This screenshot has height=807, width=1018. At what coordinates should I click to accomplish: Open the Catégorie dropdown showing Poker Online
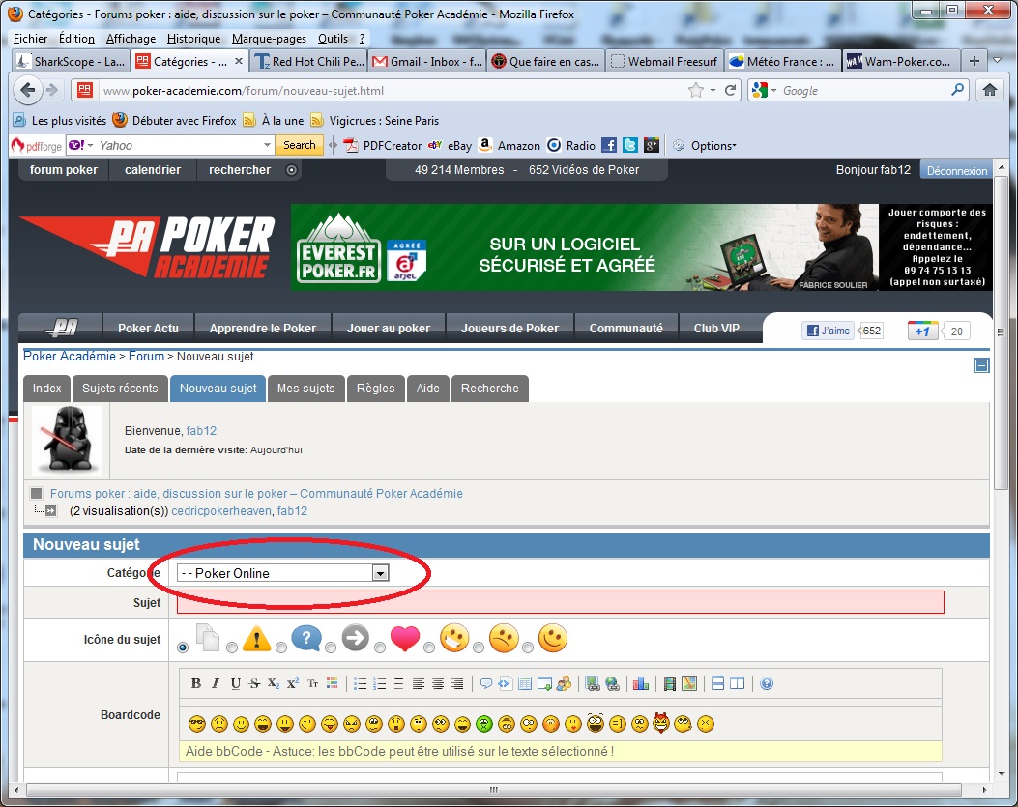click(283, 572)
